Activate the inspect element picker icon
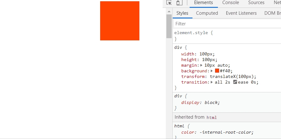The height and width of the screenshot is (139, 281). click(169, 3)
